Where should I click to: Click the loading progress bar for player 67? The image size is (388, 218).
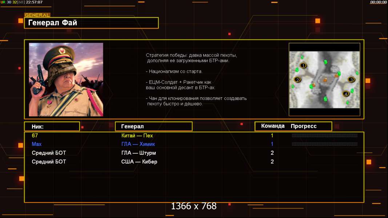[324, 136]
